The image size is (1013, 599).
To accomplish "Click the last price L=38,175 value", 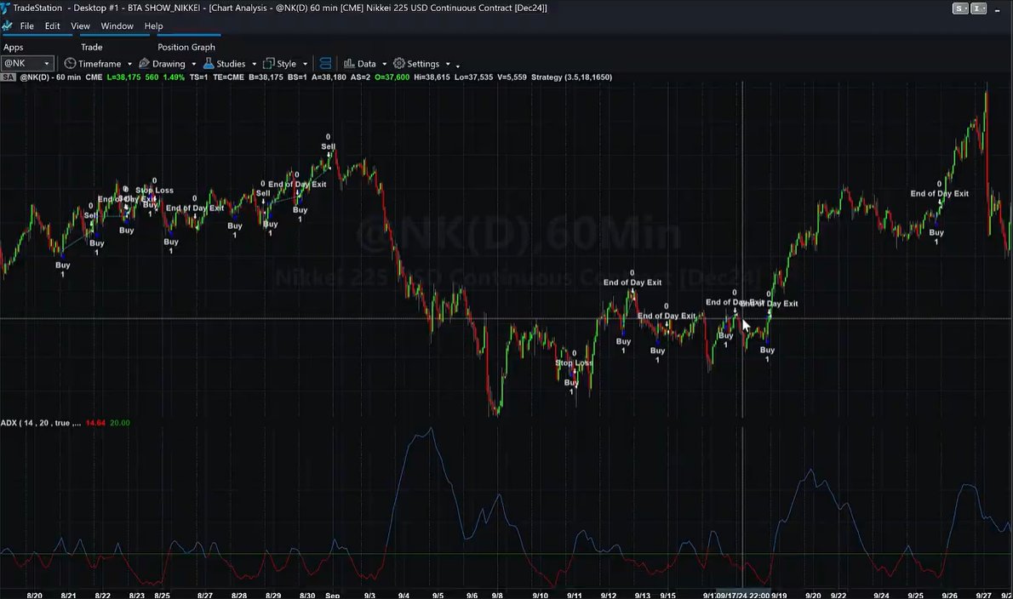I will pyautogui.click(x=123, y=77).
